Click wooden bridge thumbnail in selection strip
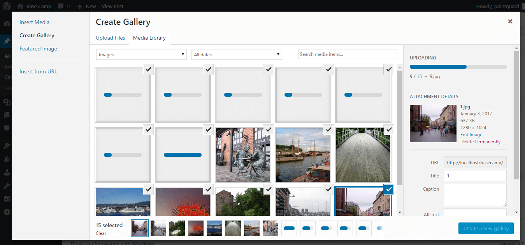The width and height of the screenshot is (525, 245). [233, 228]
